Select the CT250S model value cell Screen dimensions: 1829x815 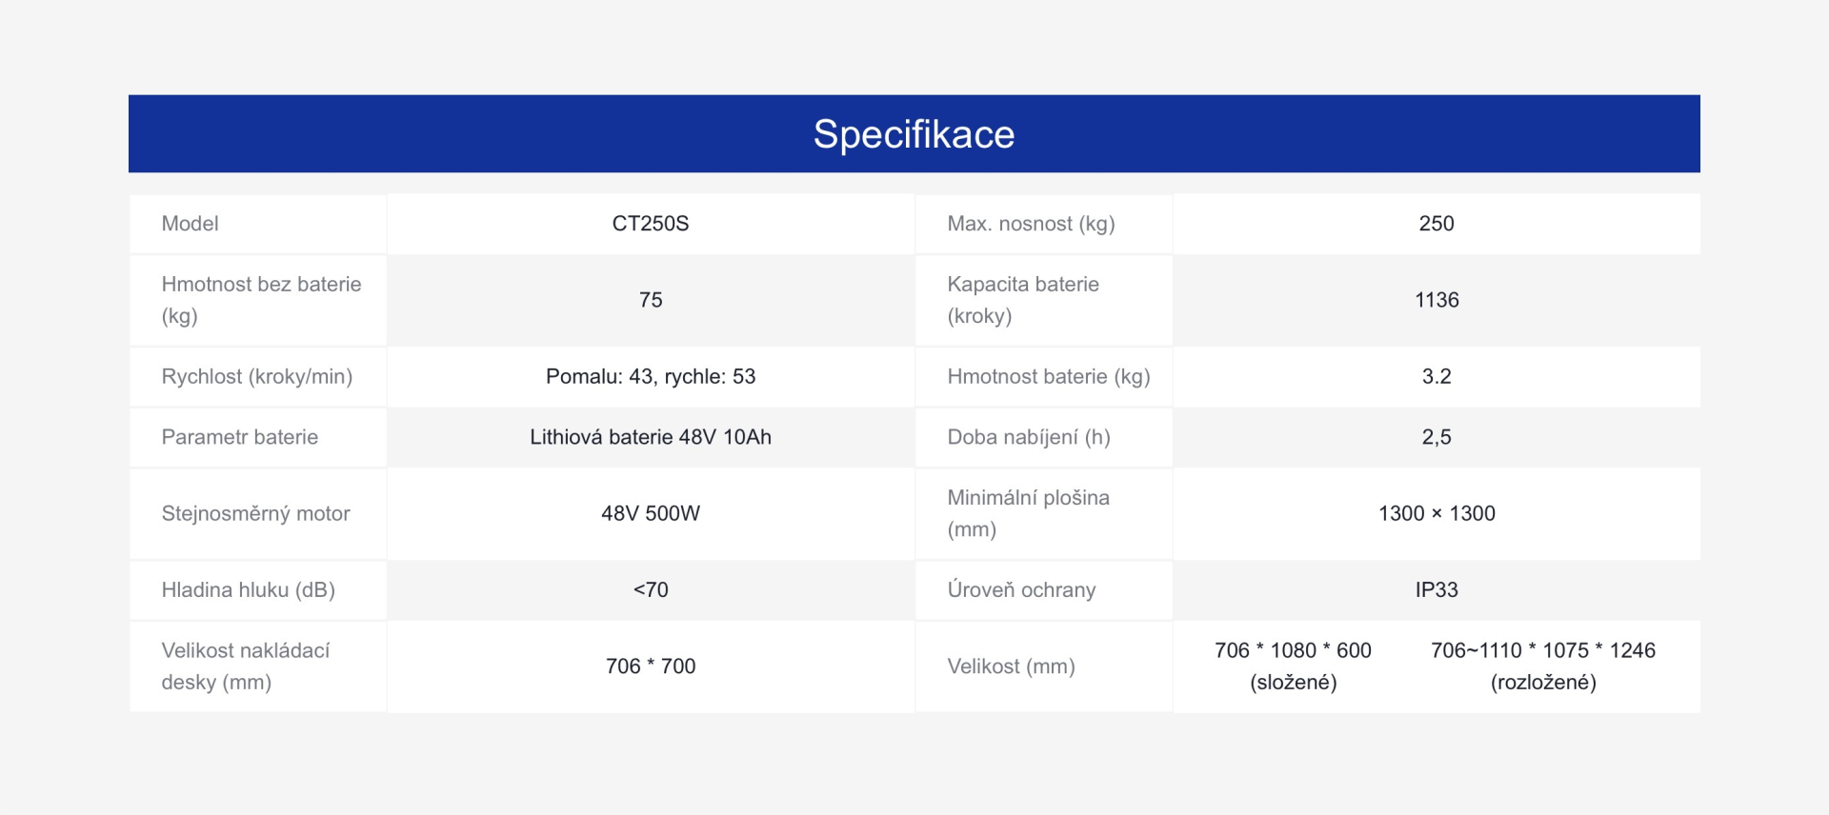click(651, 224)
